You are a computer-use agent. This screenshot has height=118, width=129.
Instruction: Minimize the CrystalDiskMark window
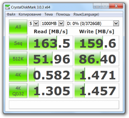coord(97,6)
